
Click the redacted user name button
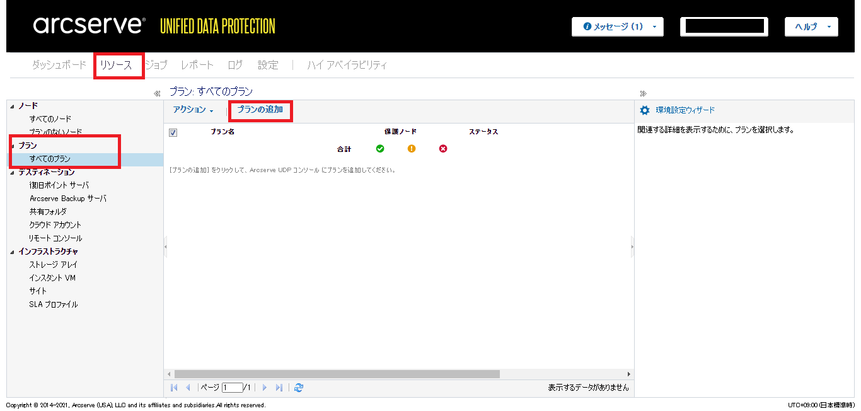[x=724, y=26]
